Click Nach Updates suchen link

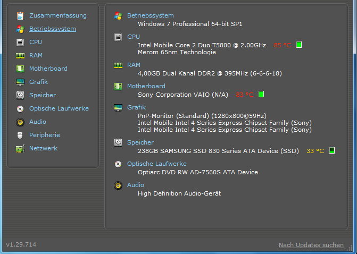pyautogui.click(x=311, y=245)
